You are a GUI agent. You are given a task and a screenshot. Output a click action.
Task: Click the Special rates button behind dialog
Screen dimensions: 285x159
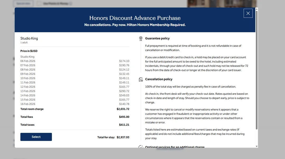(23, 4)
